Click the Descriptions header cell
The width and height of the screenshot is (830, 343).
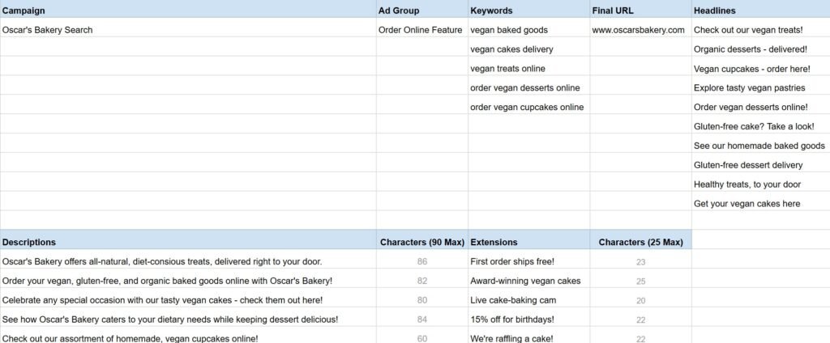point(188,242)
